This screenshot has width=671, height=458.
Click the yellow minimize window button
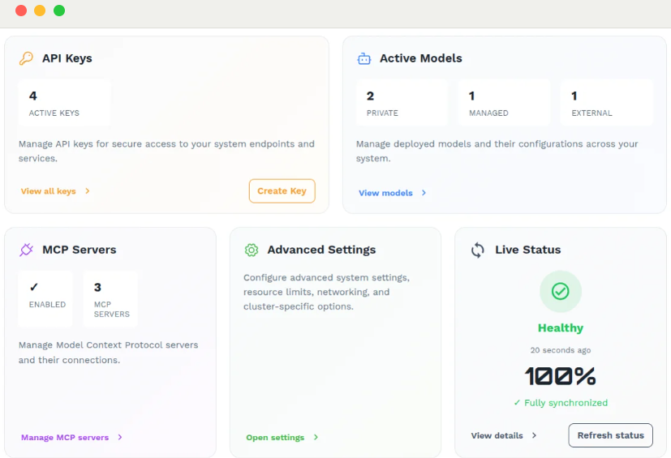click(40, 11)
